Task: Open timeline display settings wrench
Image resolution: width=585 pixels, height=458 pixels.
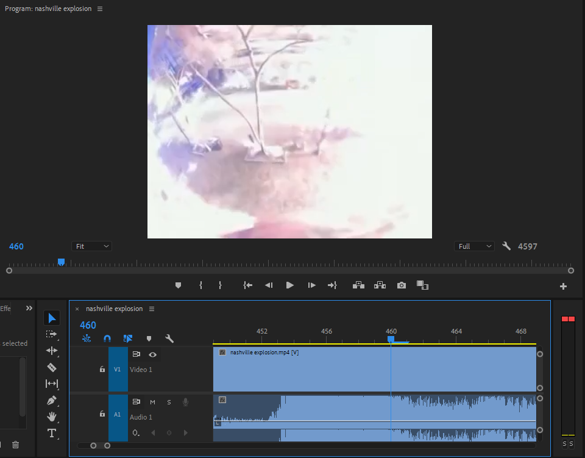Action: (169, 338)
